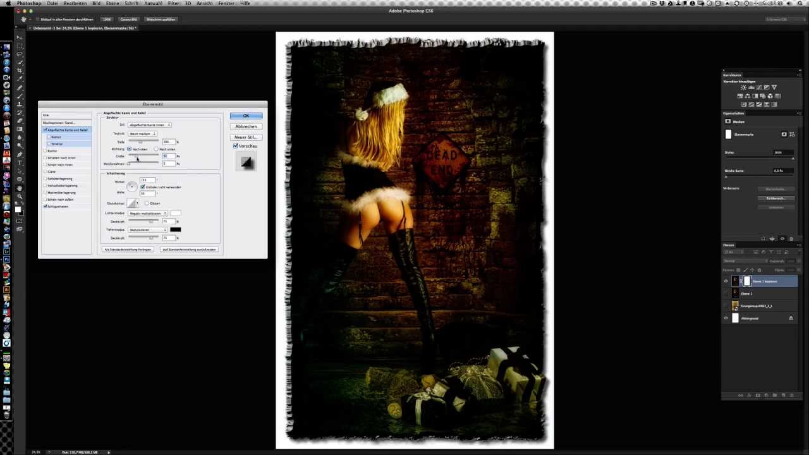Click Ganzes Bild button in options bar

click(128, 19)
